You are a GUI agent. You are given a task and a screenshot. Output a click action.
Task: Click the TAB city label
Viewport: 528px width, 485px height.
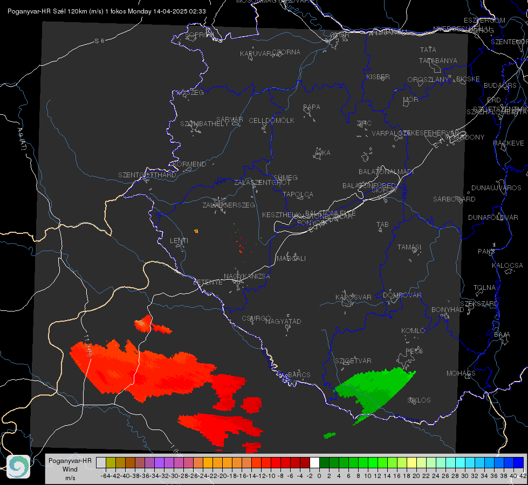click(382, 225)
